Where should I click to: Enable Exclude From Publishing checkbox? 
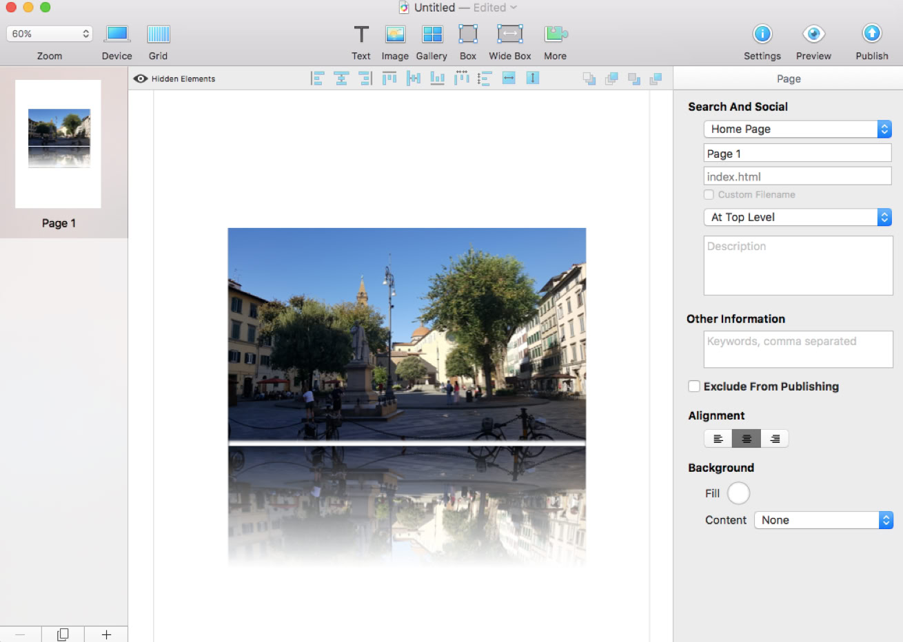click(x=694, y=386)
